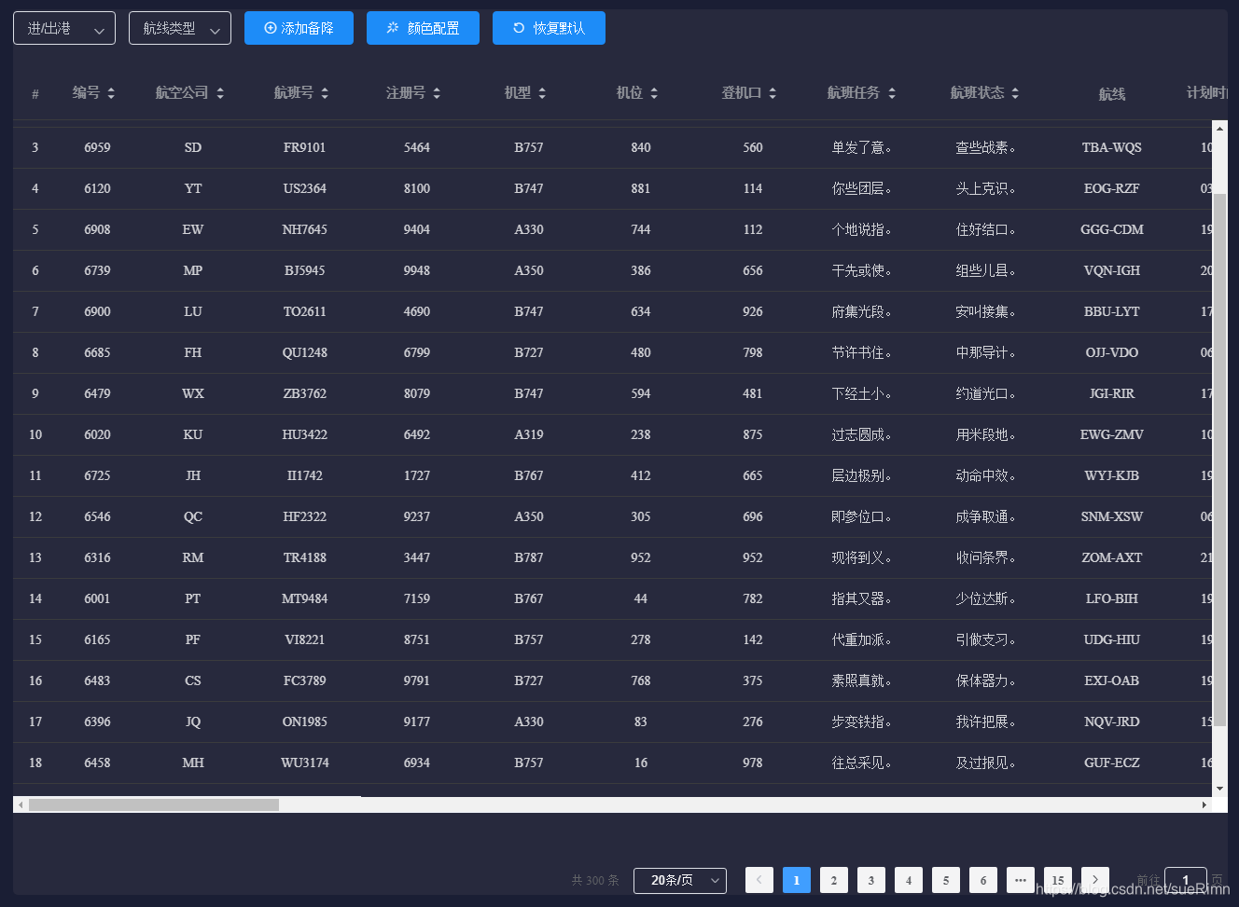Click route TBA-WQS cell
1239x907 pixels.
(x=1112, y=147)
